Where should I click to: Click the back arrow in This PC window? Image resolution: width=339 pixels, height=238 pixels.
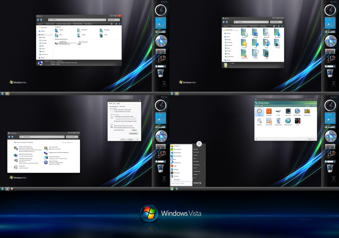pyautogui.click(x=38, y=20)
